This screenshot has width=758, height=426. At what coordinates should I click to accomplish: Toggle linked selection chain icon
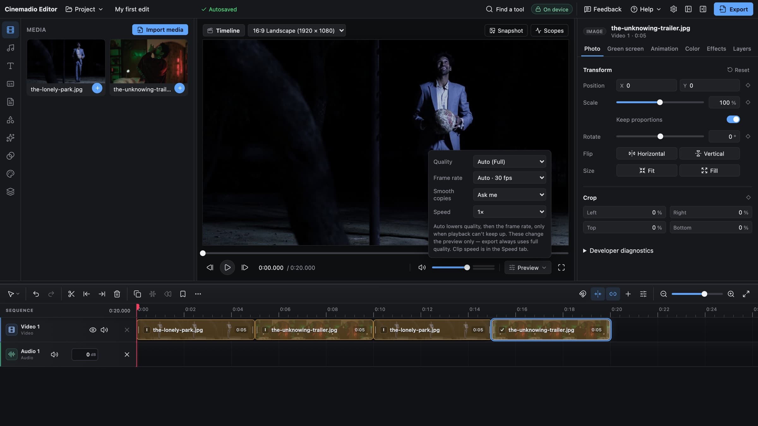point(613,294)
